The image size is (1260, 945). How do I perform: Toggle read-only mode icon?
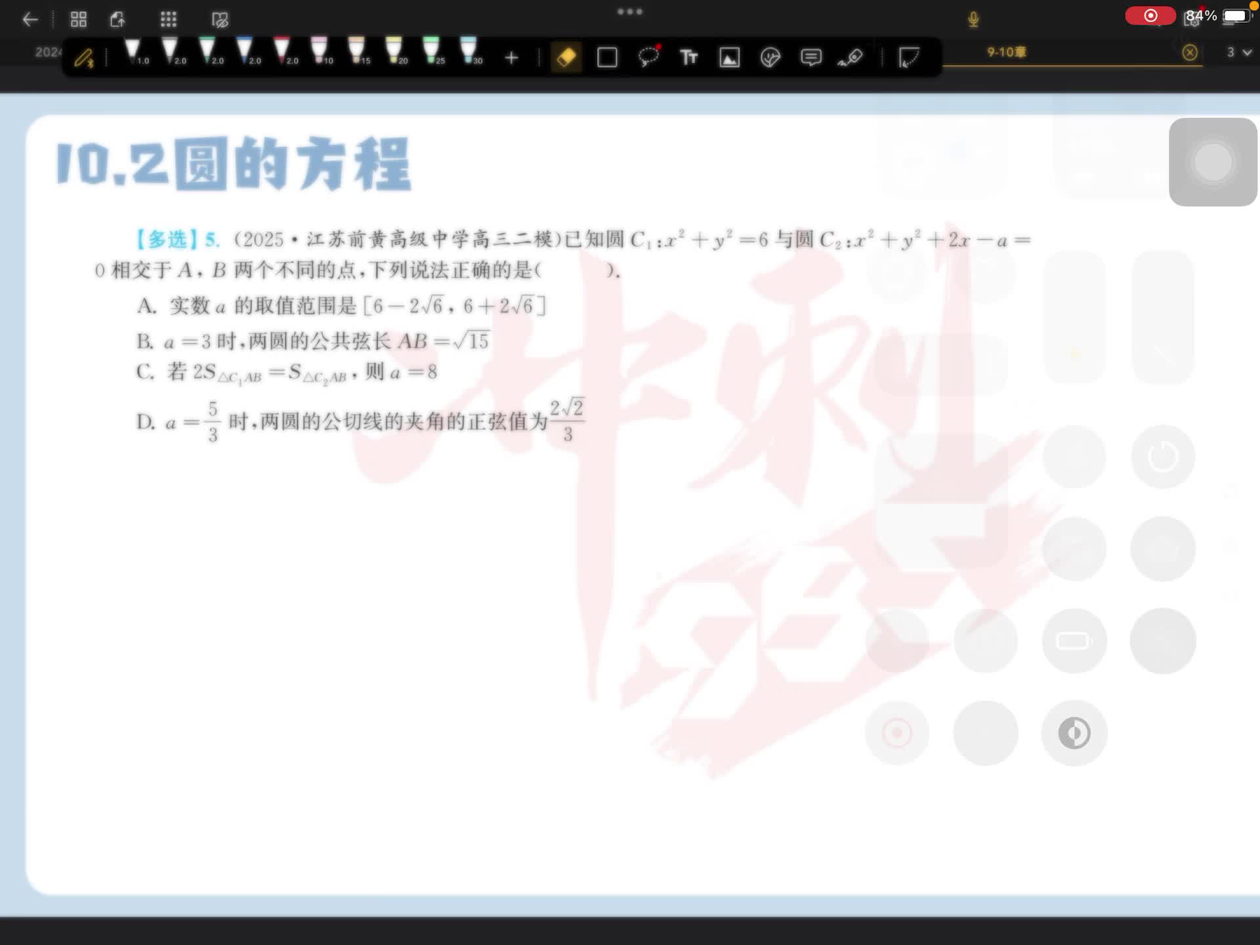click(x=220, y=20)
